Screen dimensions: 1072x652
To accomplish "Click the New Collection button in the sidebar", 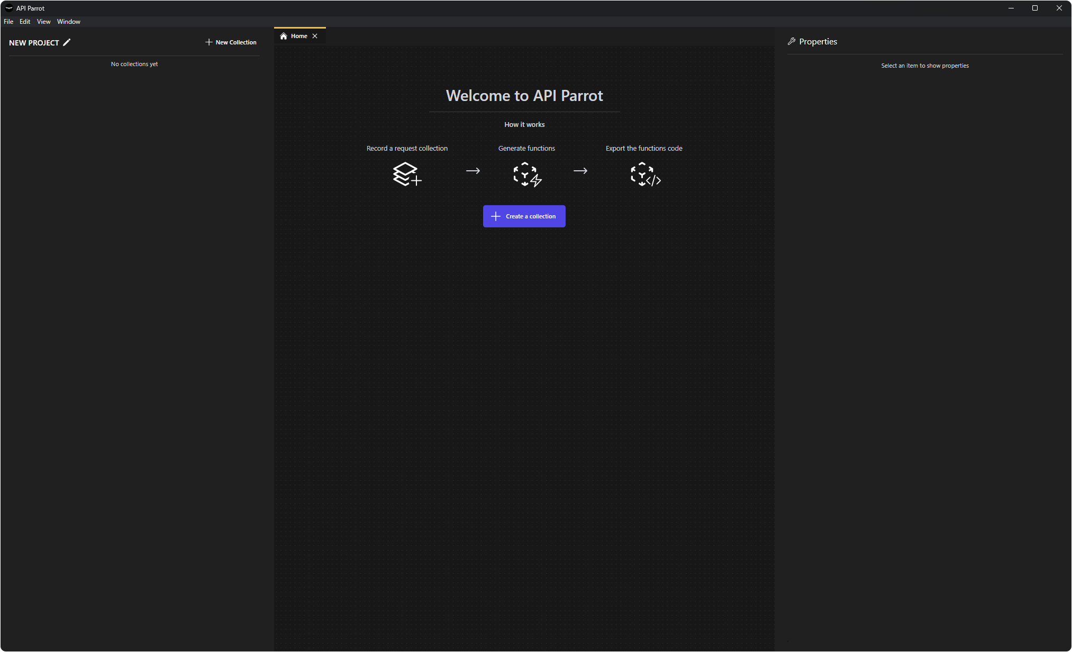I will point(231,42).
